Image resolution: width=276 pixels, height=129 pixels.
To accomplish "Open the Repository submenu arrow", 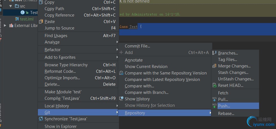I will tap(210, 113).
